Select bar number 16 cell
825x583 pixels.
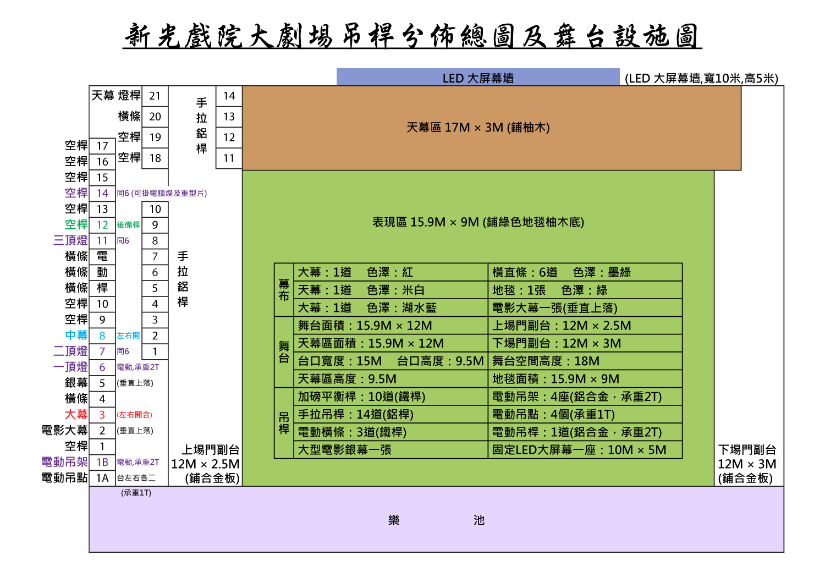click(x=102, y=162)
